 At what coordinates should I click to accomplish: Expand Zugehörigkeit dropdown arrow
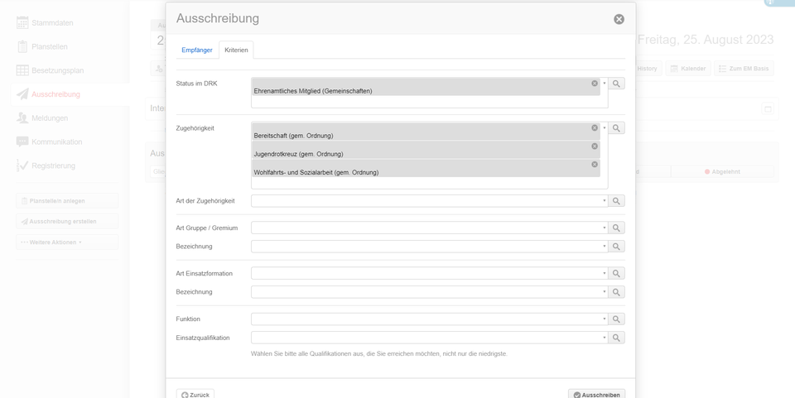coord(605,128)
